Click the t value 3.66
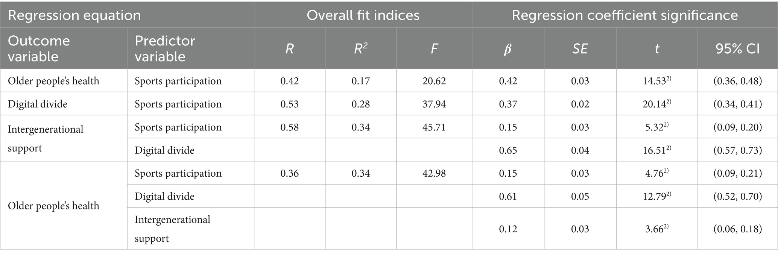778x256 pixels. tap(656, 229)
